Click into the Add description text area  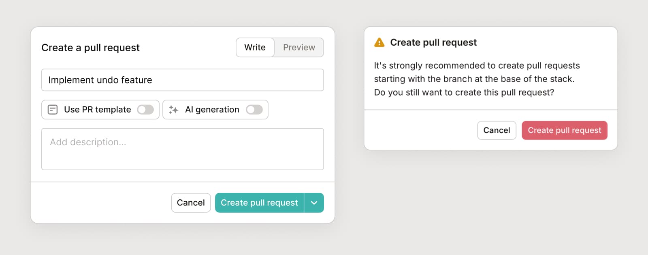click(x=182, y=149)
